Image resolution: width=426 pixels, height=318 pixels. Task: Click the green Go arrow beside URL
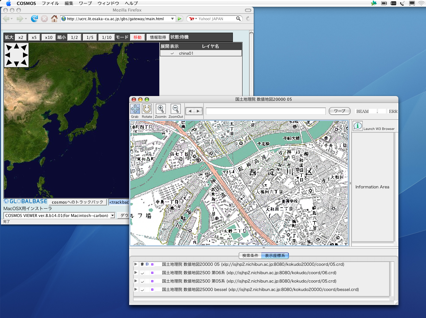179,19
